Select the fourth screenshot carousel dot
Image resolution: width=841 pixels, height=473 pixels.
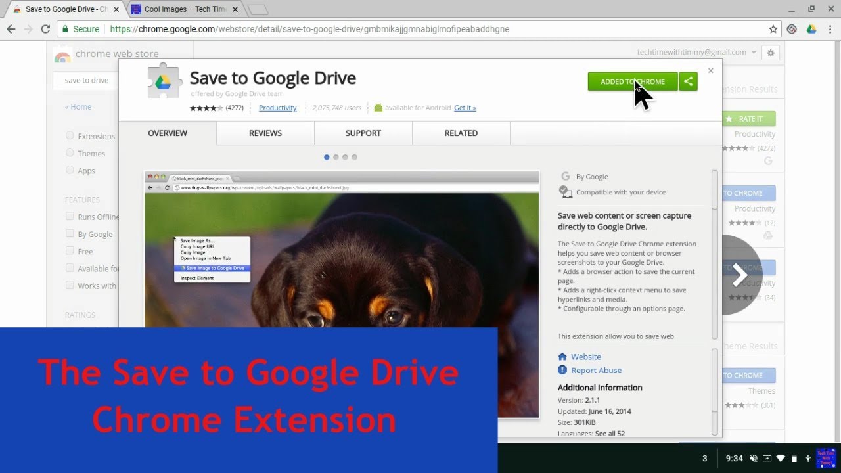click(x=354, y=157)
